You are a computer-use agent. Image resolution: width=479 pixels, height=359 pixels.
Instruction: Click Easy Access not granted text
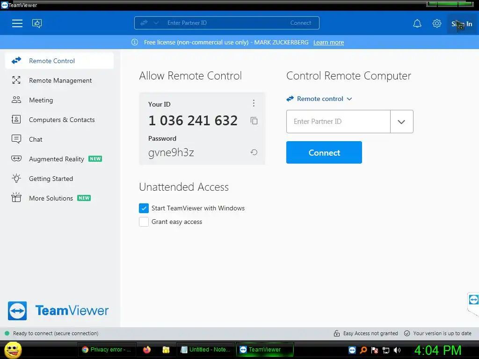tap(370, 333)
